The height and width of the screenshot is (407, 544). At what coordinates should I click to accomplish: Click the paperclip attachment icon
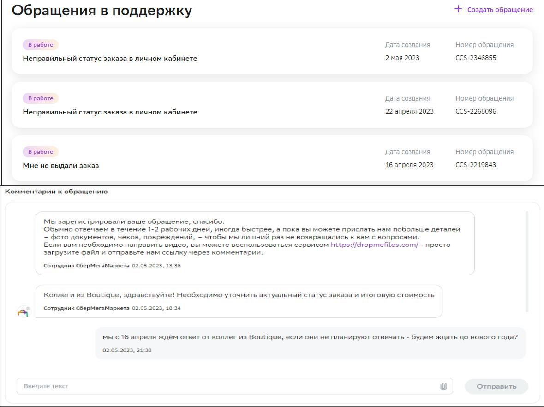click(443, 386)
